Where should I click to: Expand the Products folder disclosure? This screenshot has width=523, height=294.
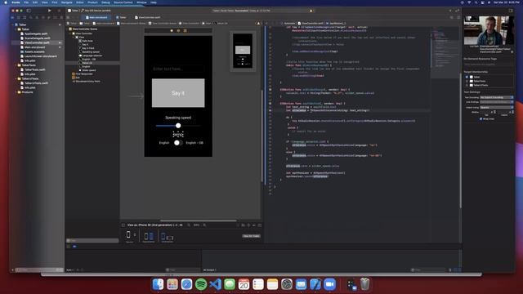tap(16, 92)
